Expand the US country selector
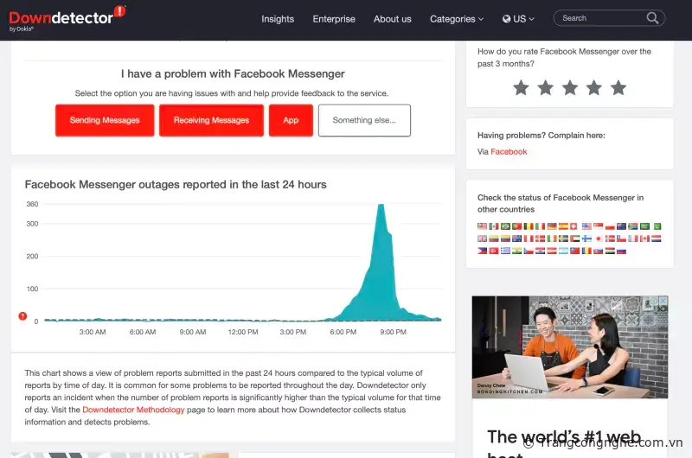The image size is (692, 458). click(518, 19)
